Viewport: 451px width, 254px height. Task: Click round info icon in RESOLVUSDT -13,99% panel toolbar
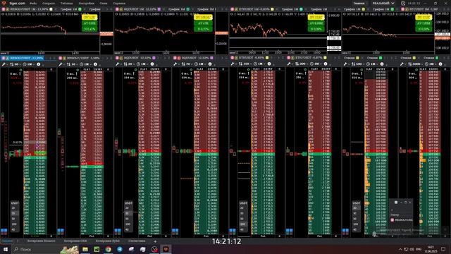coord(39,64)
